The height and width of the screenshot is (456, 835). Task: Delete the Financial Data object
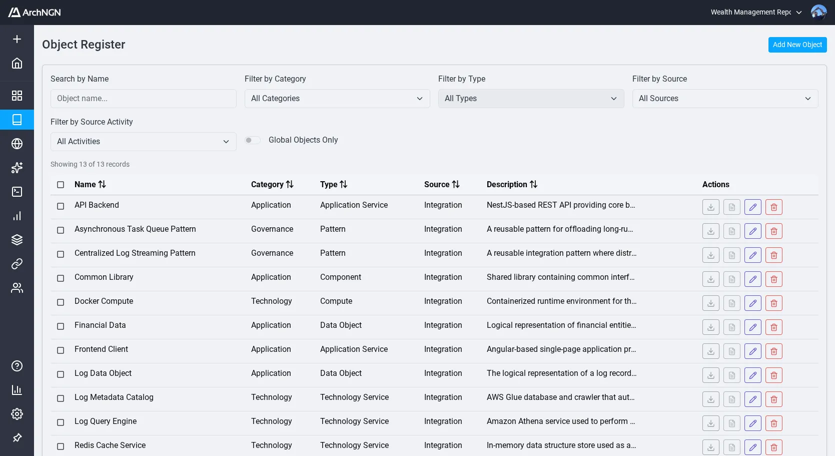point(773,327)
